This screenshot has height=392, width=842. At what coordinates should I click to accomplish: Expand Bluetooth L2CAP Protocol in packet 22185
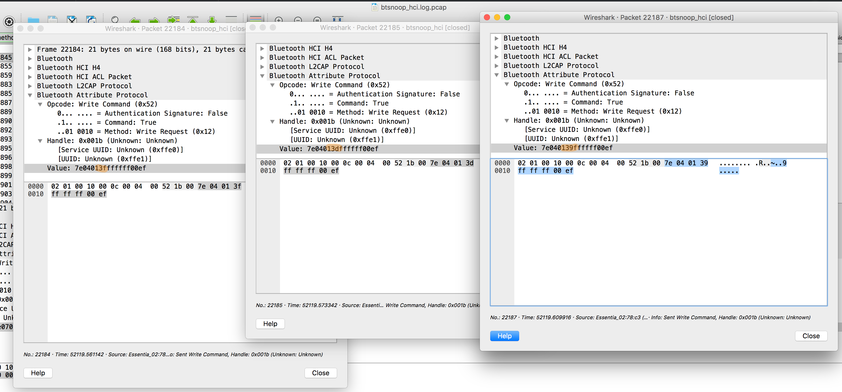[262, 67]
